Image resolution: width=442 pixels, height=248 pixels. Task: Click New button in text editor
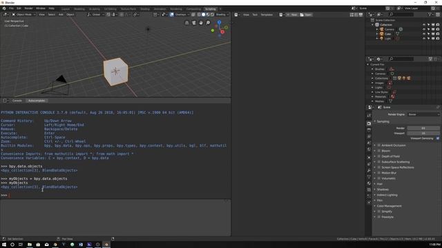point(292,14)
